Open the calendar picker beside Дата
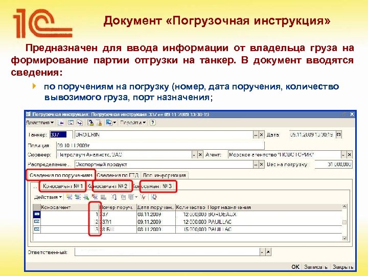Image resolution: width=368 pixels, height=276 pixels. [338, 135]
